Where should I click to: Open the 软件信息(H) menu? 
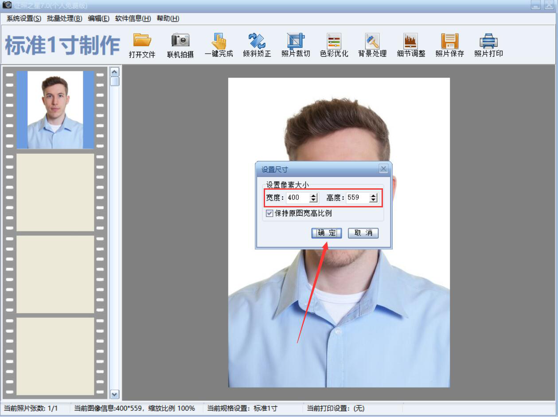click(x=133, y=18)
